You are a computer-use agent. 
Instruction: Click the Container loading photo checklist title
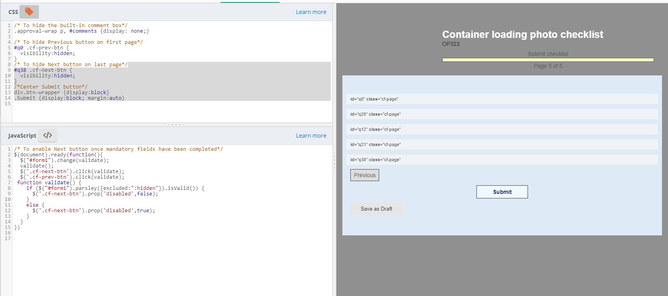[523, 35]
